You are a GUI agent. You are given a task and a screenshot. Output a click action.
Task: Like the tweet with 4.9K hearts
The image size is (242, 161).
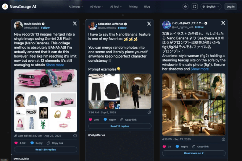(16, 143)
